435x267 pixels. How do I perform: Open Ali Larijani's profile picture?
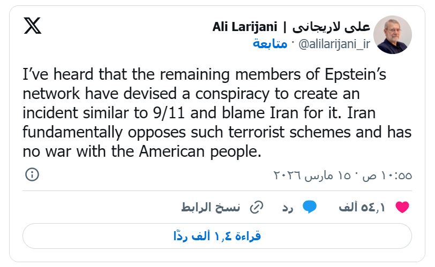tap(392, 35)
